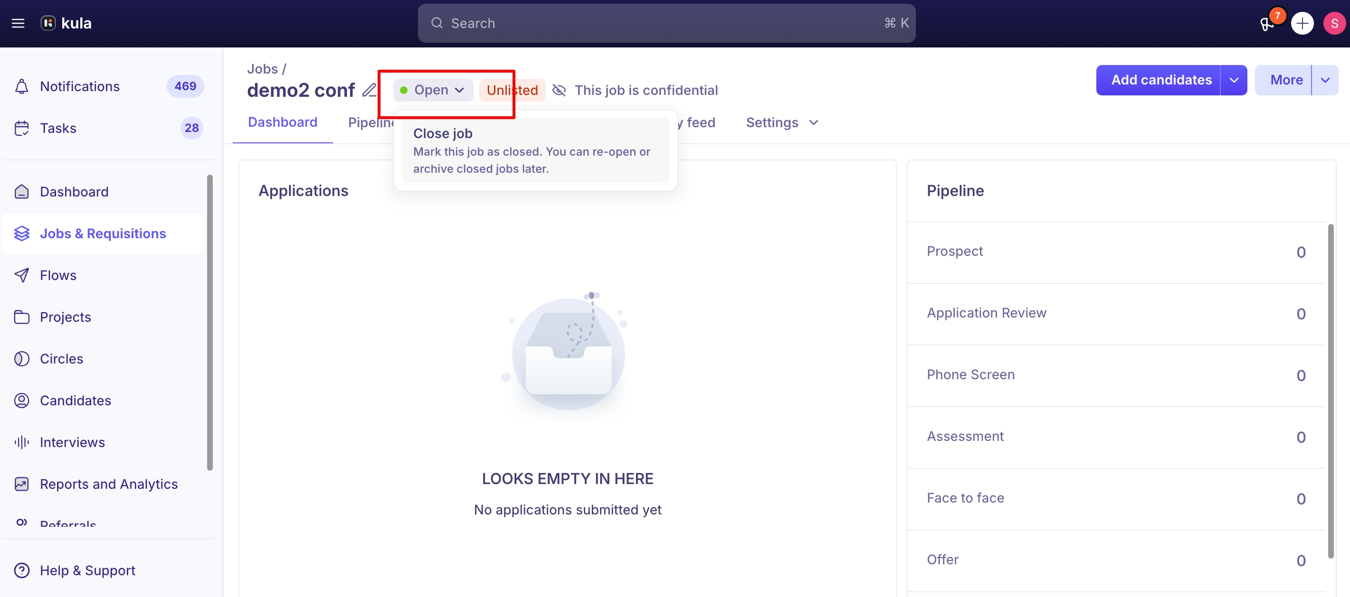Click the Tasks calendar icon
This screenshot has width=1350, height=597.
[x=21, y=128]
